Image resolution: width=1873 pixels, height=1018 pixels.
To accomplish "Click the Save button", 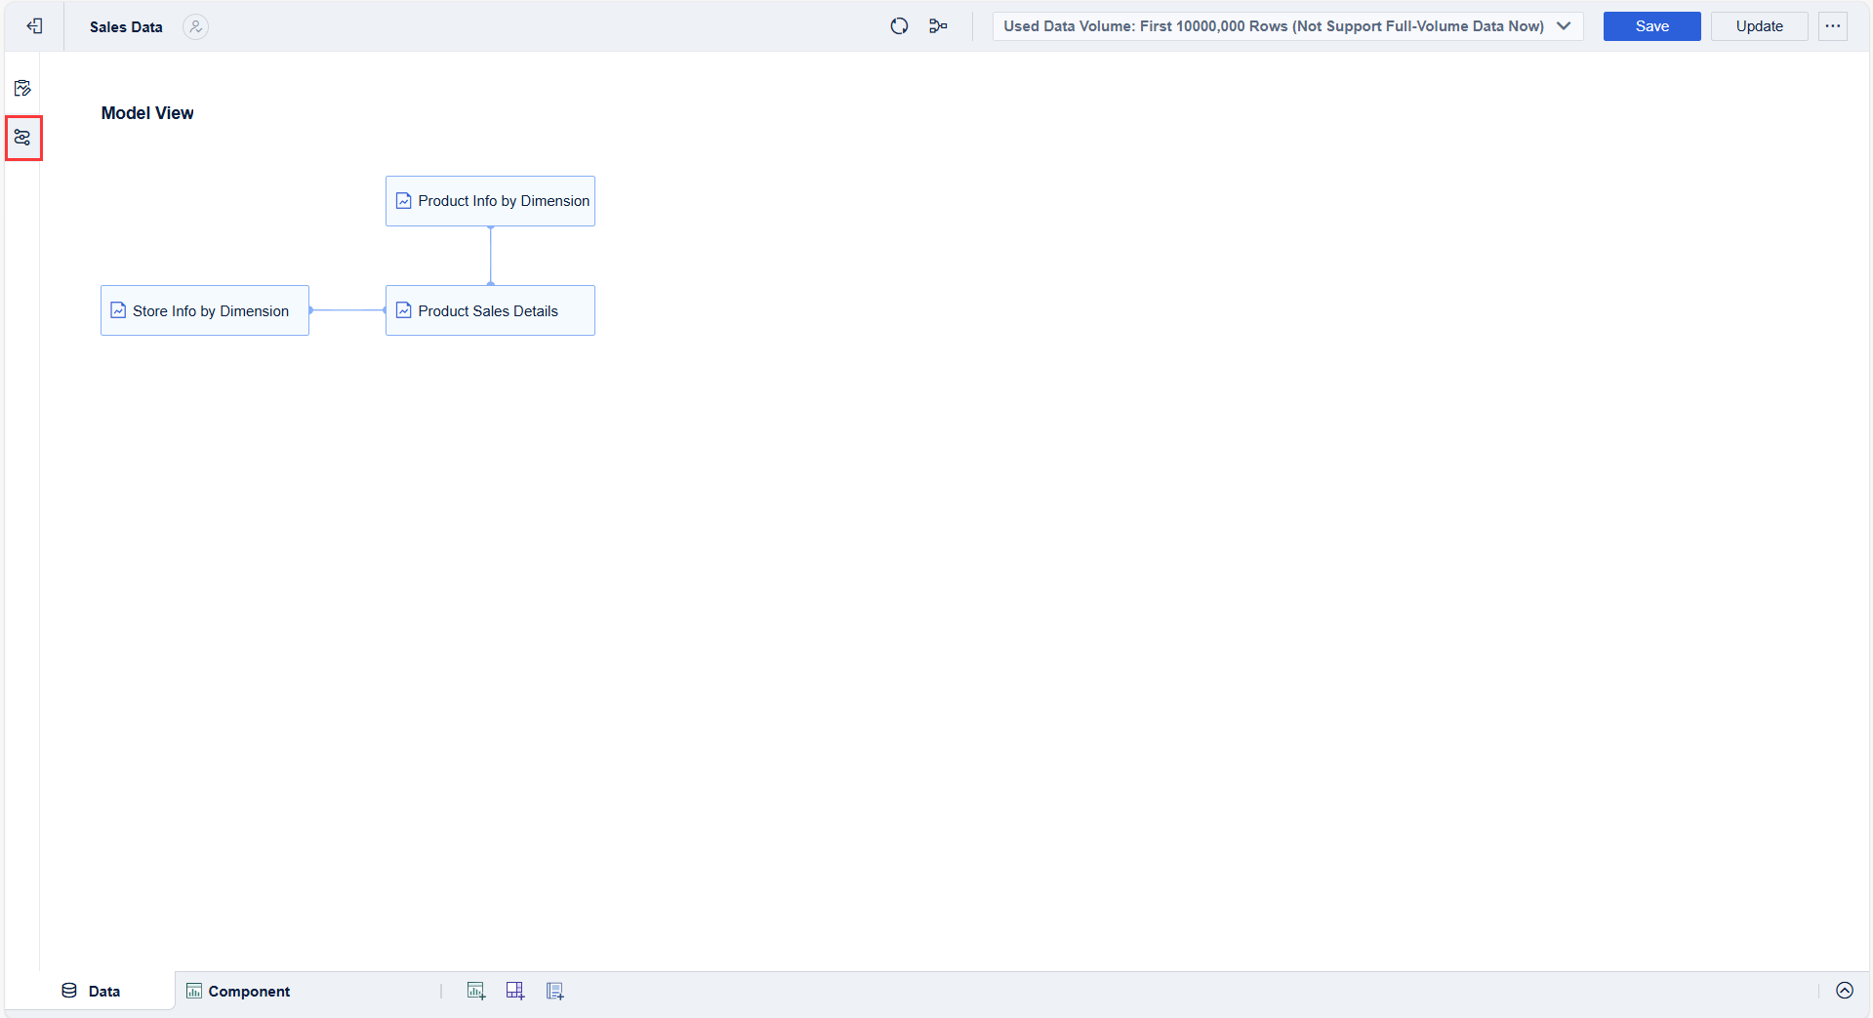I will (1650, 26).
